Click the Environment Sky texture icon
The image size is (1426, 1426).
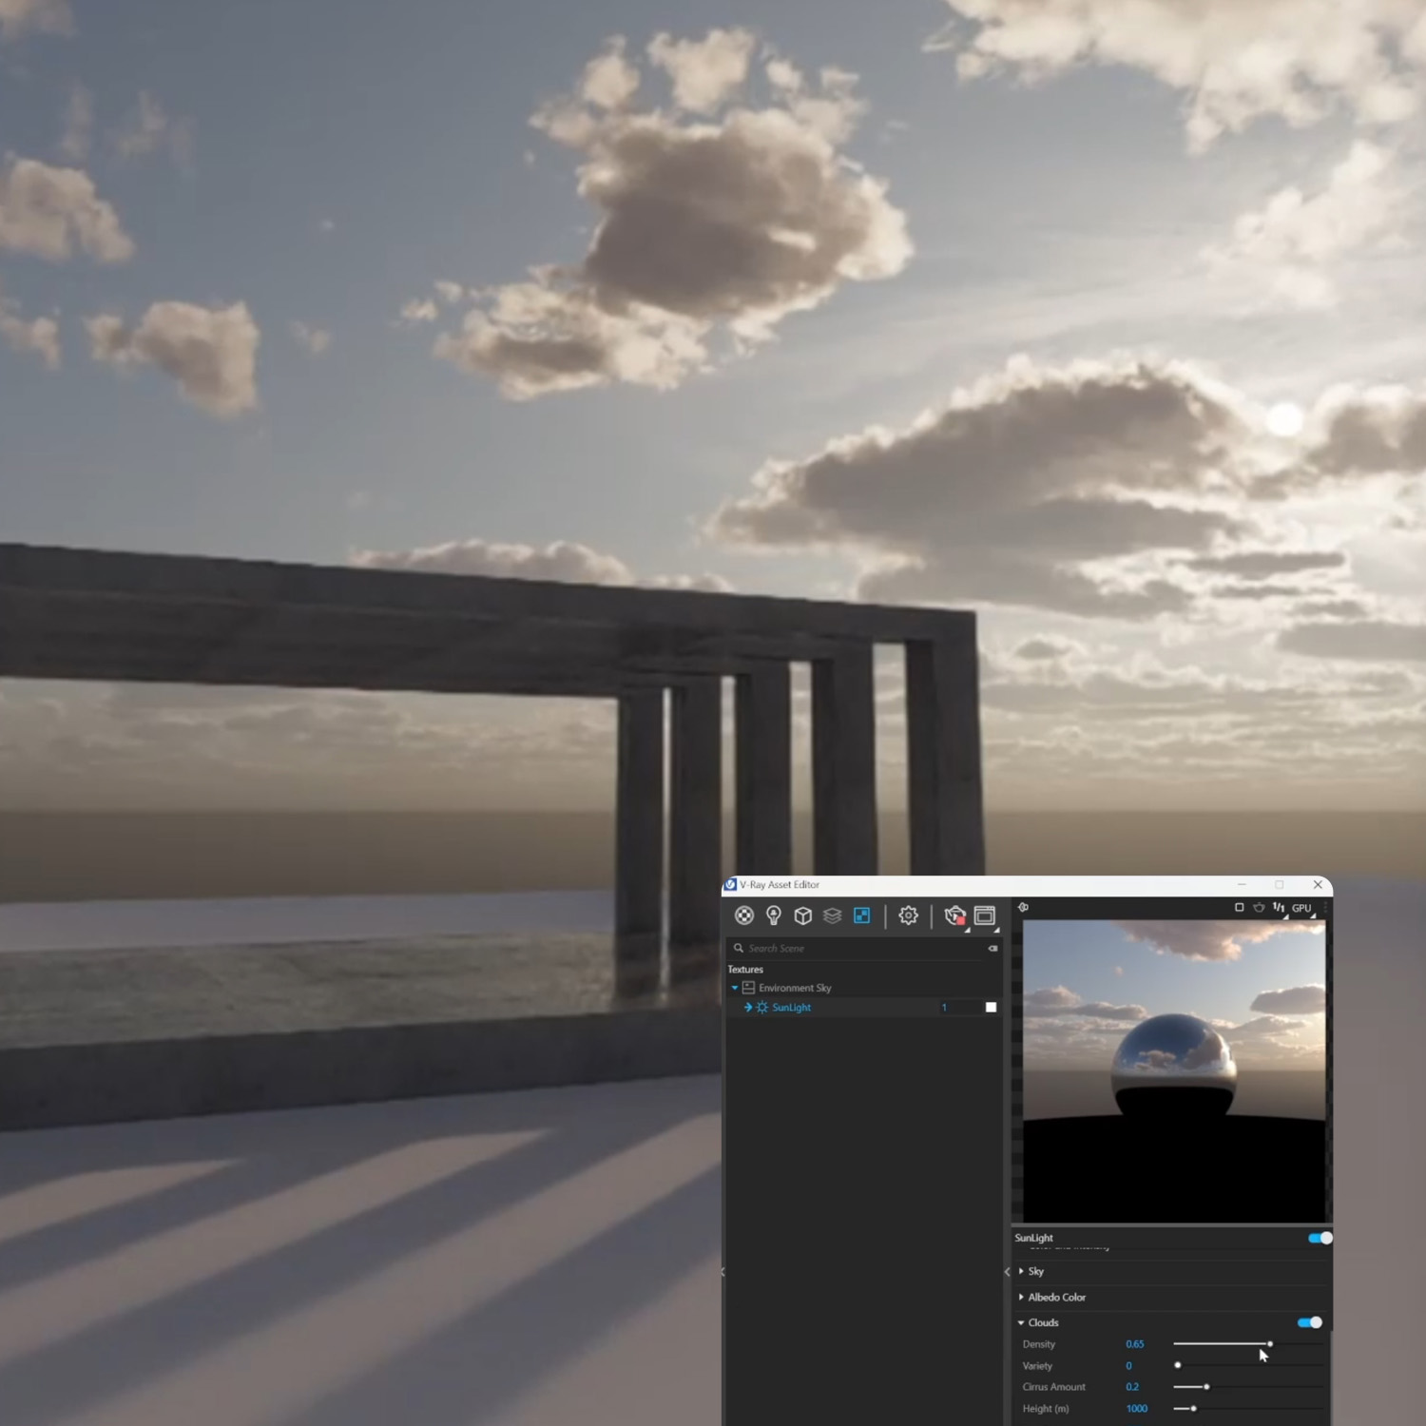click(748, 988)
